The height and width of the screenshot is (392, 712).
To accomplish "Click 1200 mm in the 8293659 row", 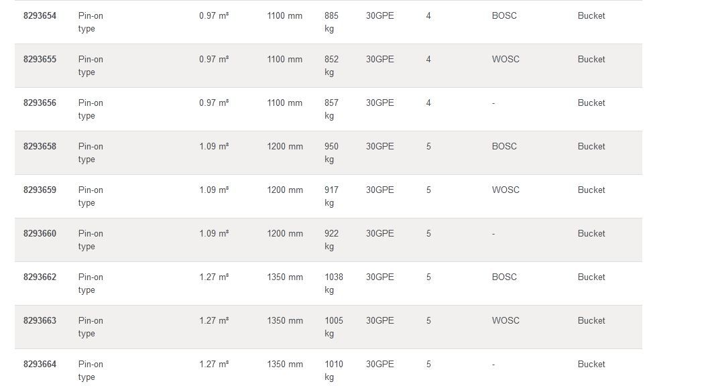I will 285,190.
